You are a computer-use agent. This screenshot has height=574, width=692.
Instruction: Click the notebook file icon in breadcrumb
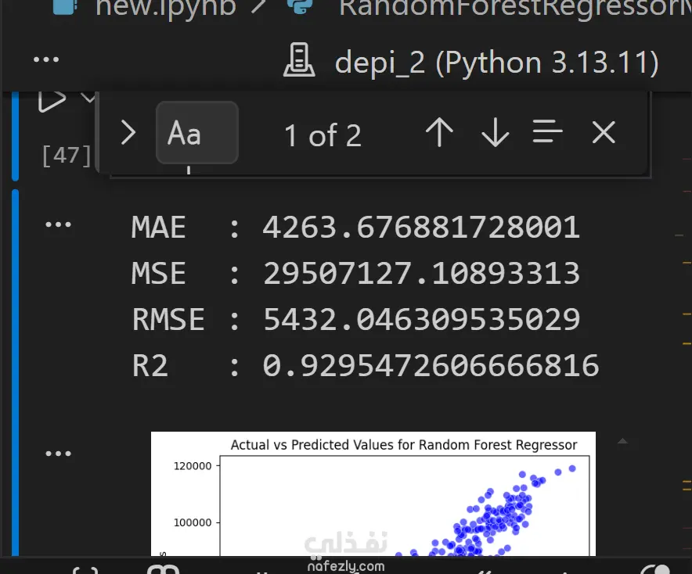pyautogui.click(x=65, y=7)
